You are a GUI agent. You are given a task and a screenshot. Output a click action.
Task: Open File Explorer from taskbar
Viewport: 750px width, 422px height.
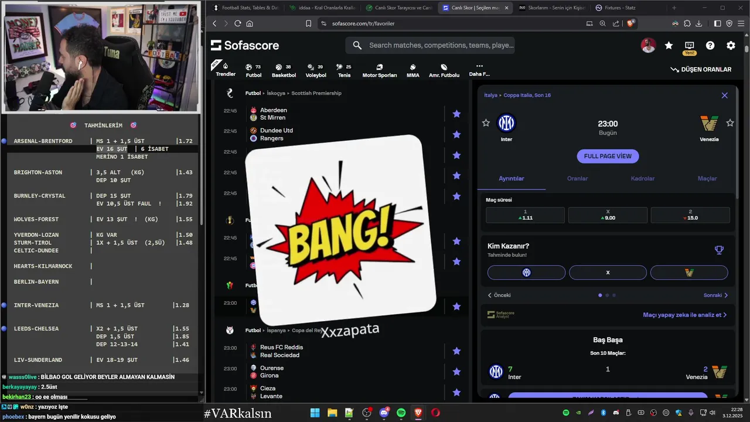(332, 413)
